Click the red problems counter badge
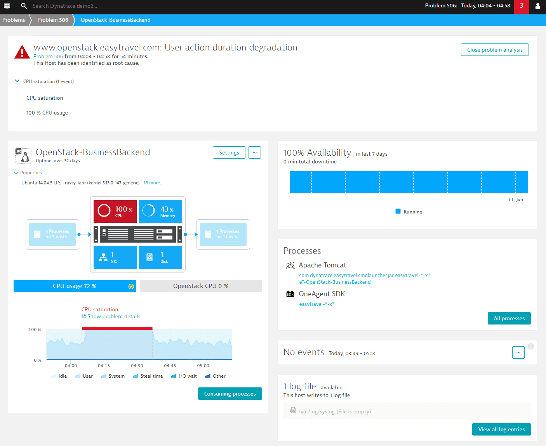 tap(522, 7)
